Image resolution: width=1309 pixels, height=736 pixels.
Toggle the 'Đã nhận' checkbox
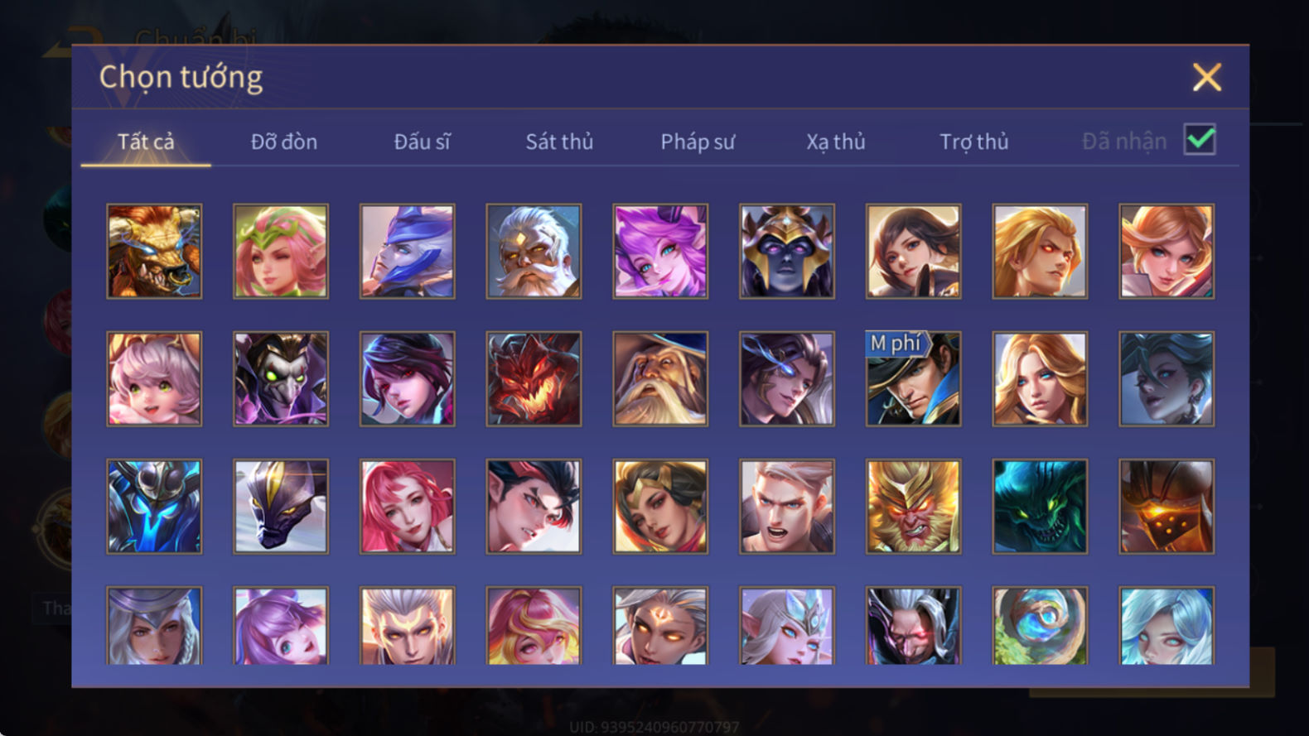(1200, 140)
